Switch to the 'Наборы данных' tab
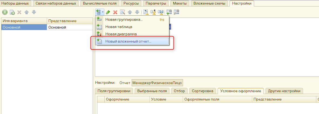This screenshot has height=114, width=319. [15, 3]
